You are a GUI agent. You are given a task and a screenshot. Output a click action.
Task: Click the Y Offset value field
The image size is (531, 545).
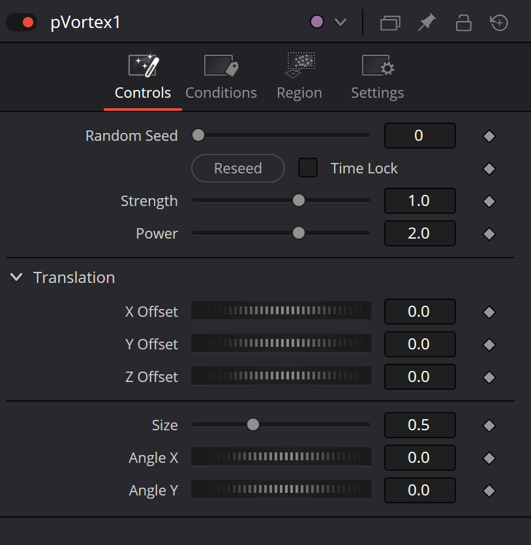coord(419,344)
